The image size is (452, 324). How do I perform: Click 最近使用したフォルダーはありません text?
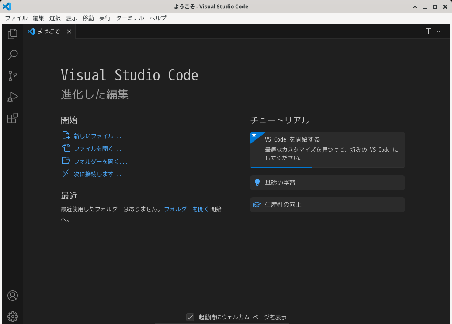point(111,209)
